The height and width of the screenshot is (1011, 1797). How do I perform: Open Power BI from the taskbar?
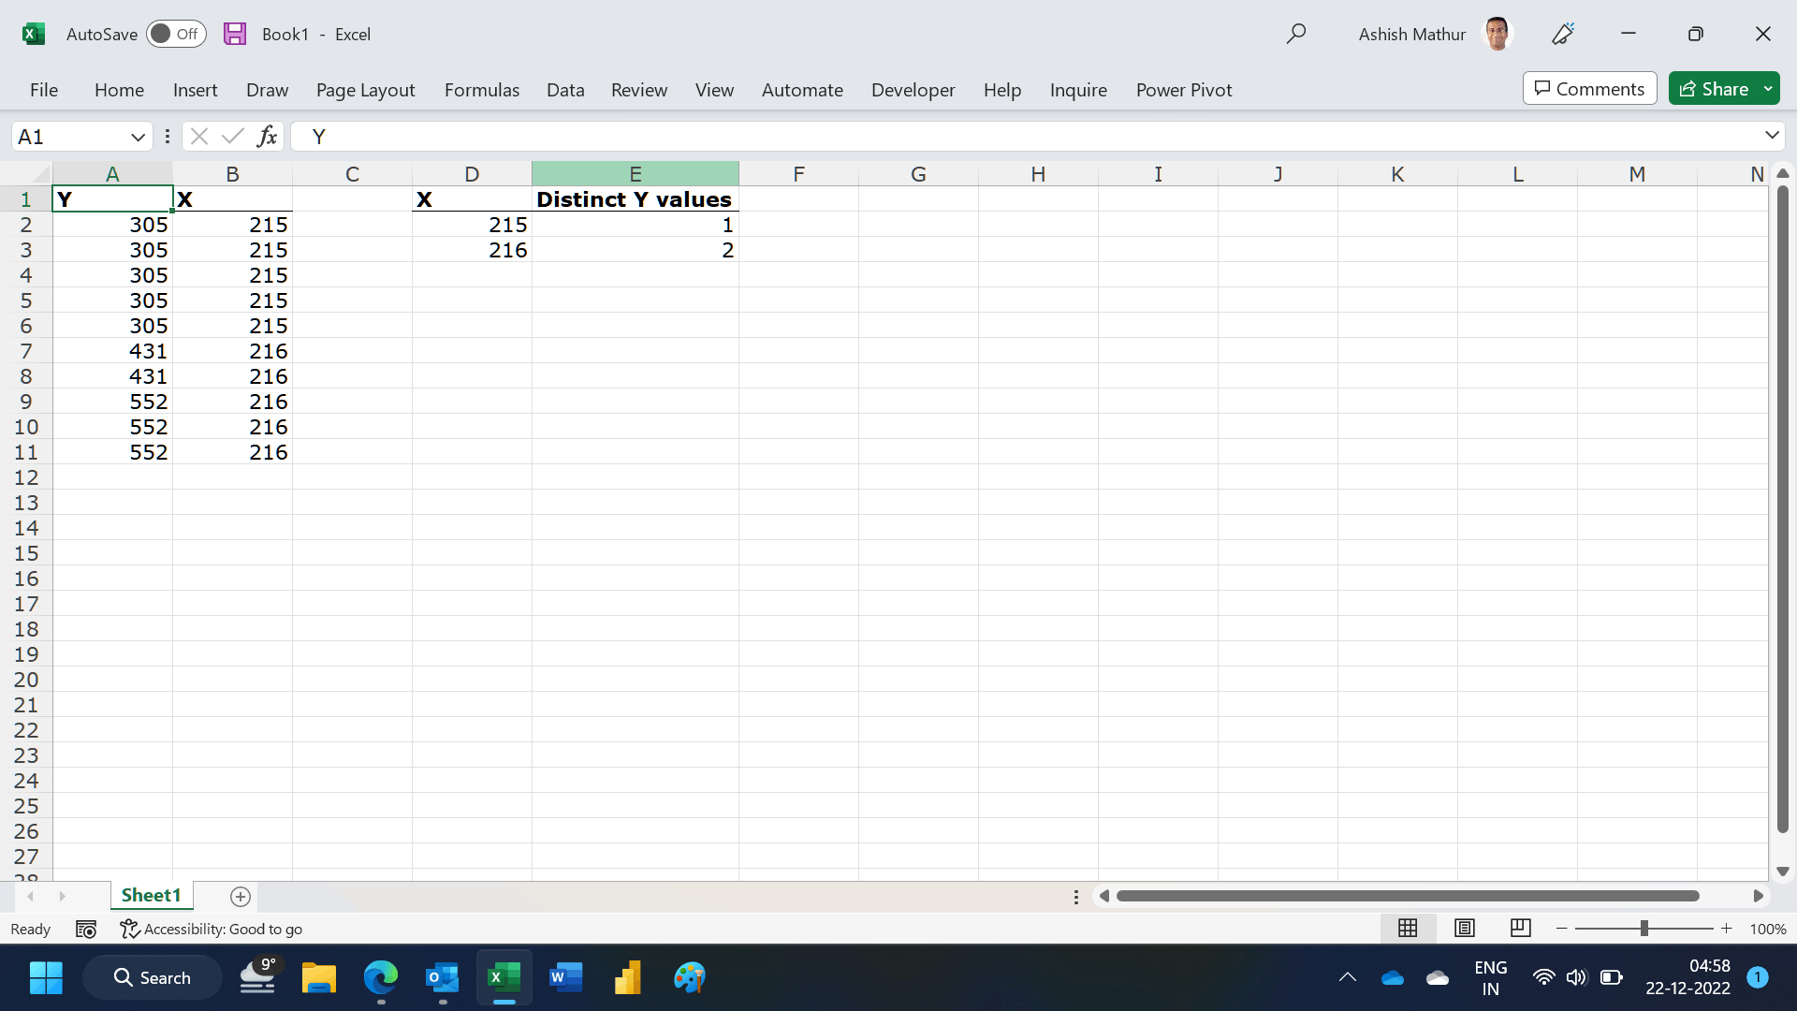coord(627,977)
